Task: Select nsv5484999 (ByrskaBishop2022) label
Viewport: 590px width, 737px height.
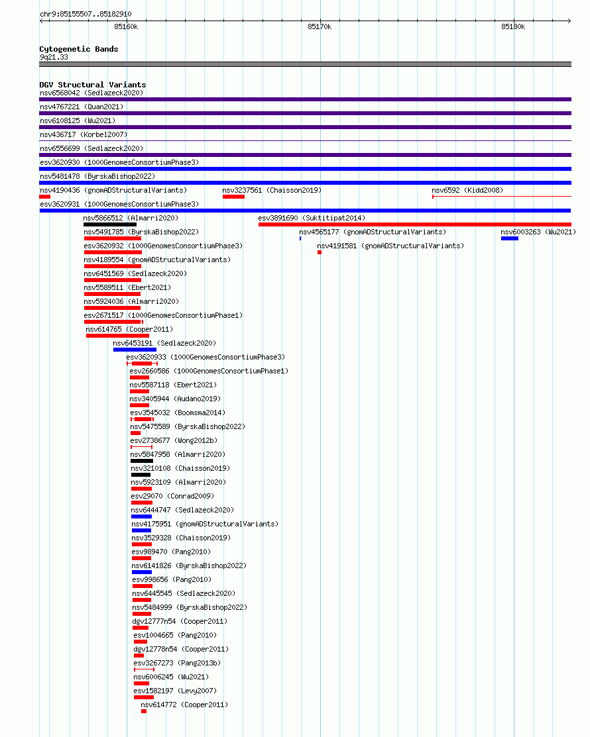Action: coord(190,607)
